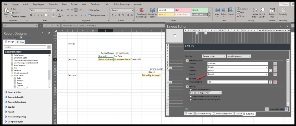Click the Run tab in Report Designer

click(21, 42)
